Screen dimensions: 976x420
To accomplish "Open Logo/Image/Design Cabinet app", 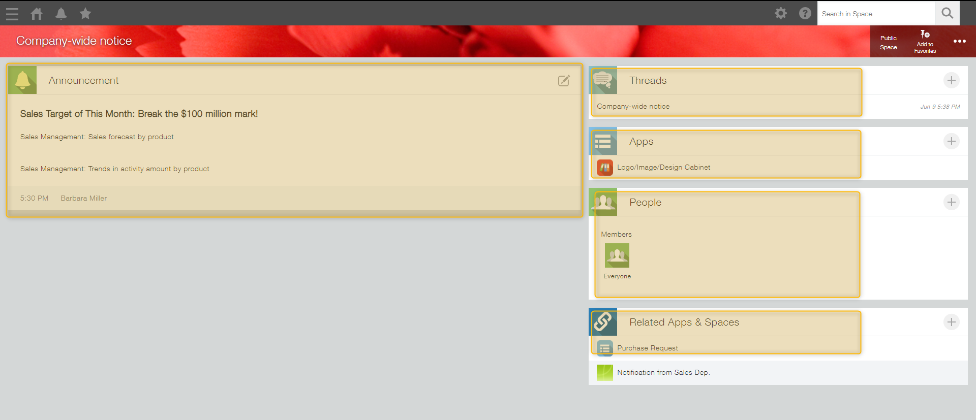I will click(663, 168).
